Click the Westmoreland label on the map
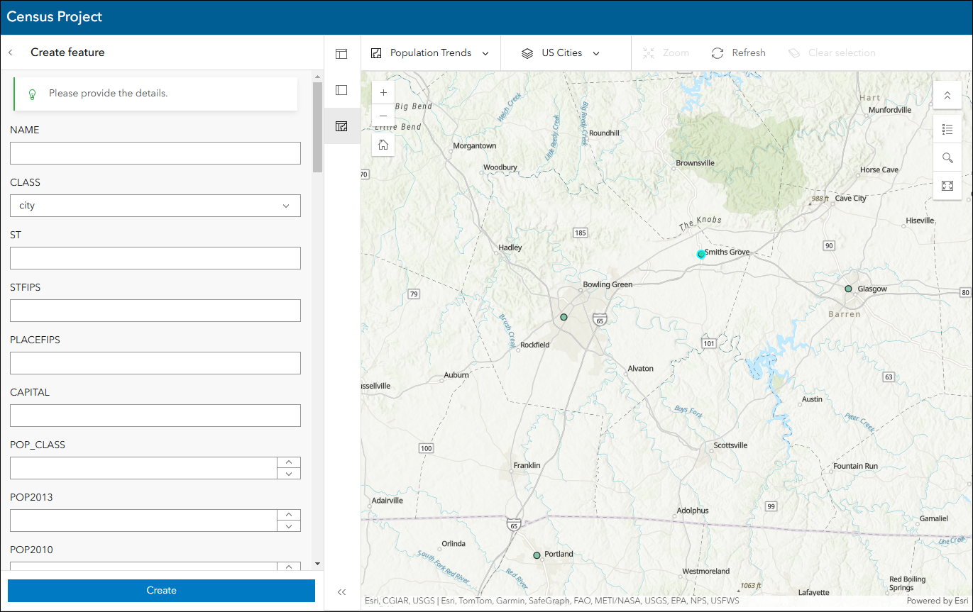This screenshot has width=973, height=612. pyautogui.click(x=706, y=571)
